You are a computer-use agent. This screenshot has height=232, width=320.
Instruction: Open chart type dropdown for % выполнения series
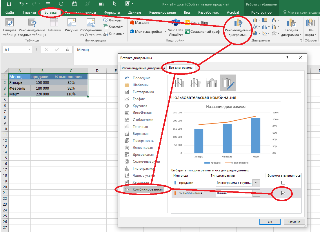pos(256,193)
